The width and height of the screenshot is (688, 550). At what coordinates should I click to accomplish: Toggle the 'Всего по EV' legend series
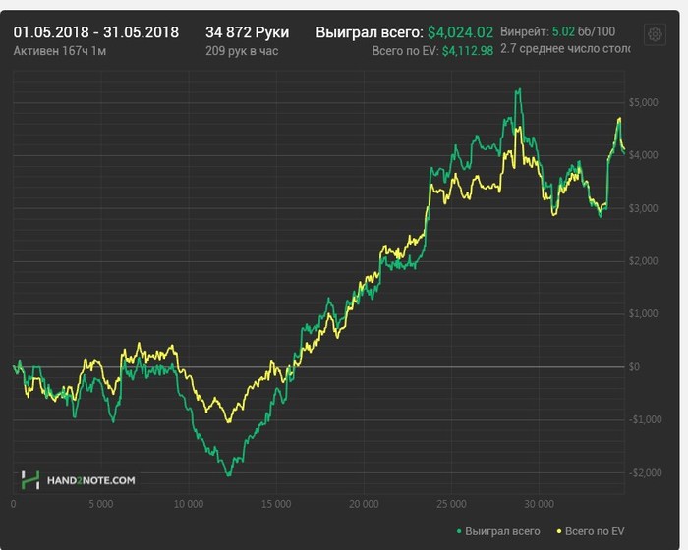[590, 531]
